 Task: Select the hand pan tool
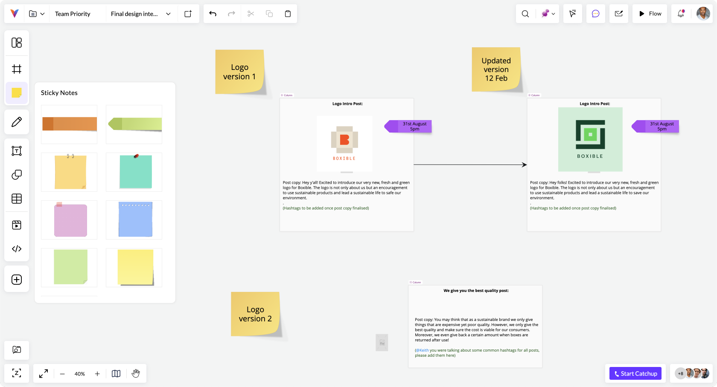(136, 374)
